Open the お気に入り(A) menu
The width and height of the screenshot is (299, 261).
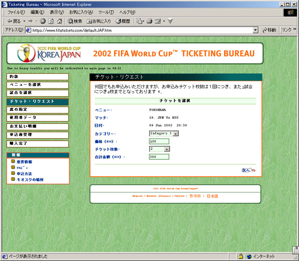[81, 13]
